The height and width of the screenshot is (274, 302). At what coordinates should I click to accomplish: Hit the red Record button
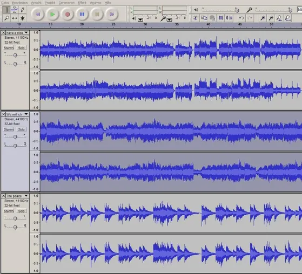[67, 14]
